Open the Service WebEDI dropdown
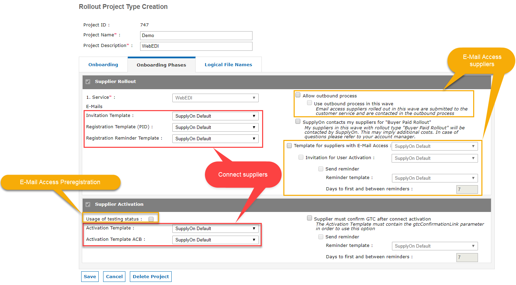This screenshot has width=516, height=285. [215, 98]
